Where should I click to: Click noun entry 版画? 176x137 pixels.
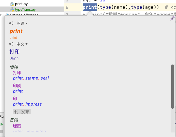pos(17,126)
